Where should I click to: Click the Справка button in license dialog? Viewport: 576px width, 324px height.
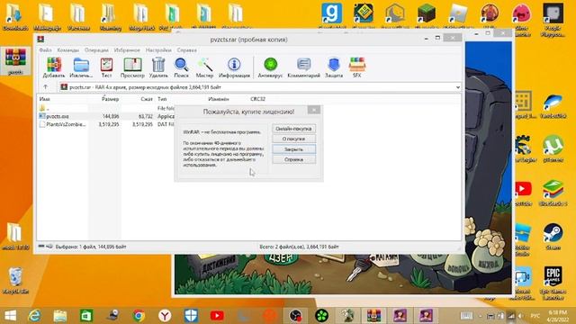pos(293,159)
